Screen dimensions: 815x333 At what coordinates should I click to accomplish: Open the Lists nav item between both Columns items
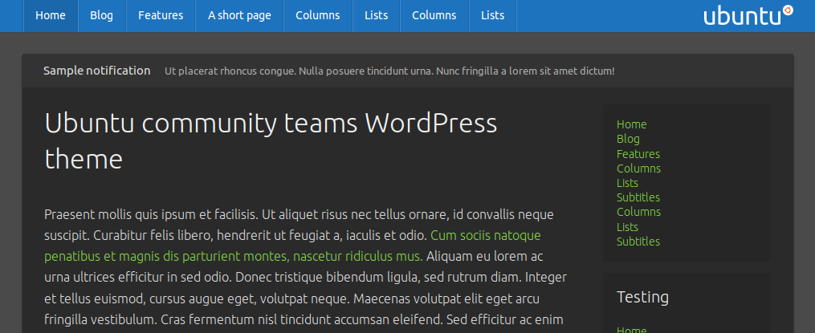pyautogui.click(x=377, y=15)
